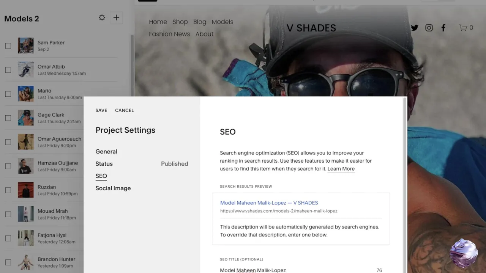Open the Social Image settings tab
486x273 pixels.
click(x=113, y=188)
